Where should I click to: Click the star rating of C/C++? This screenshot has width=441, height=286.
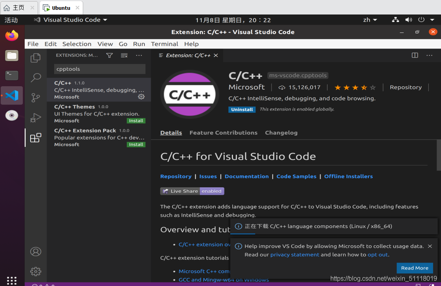355,87
